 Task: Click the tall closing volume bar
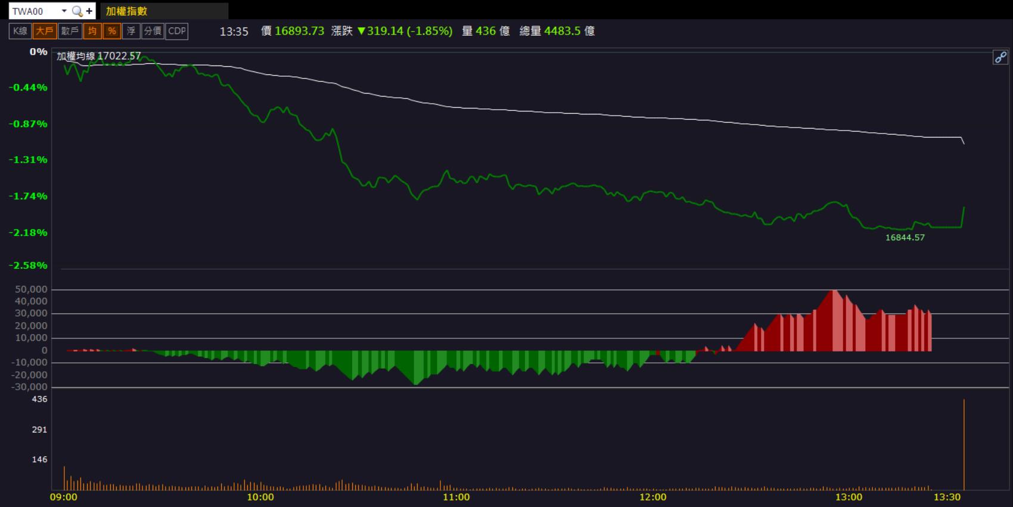click(964, 444)
